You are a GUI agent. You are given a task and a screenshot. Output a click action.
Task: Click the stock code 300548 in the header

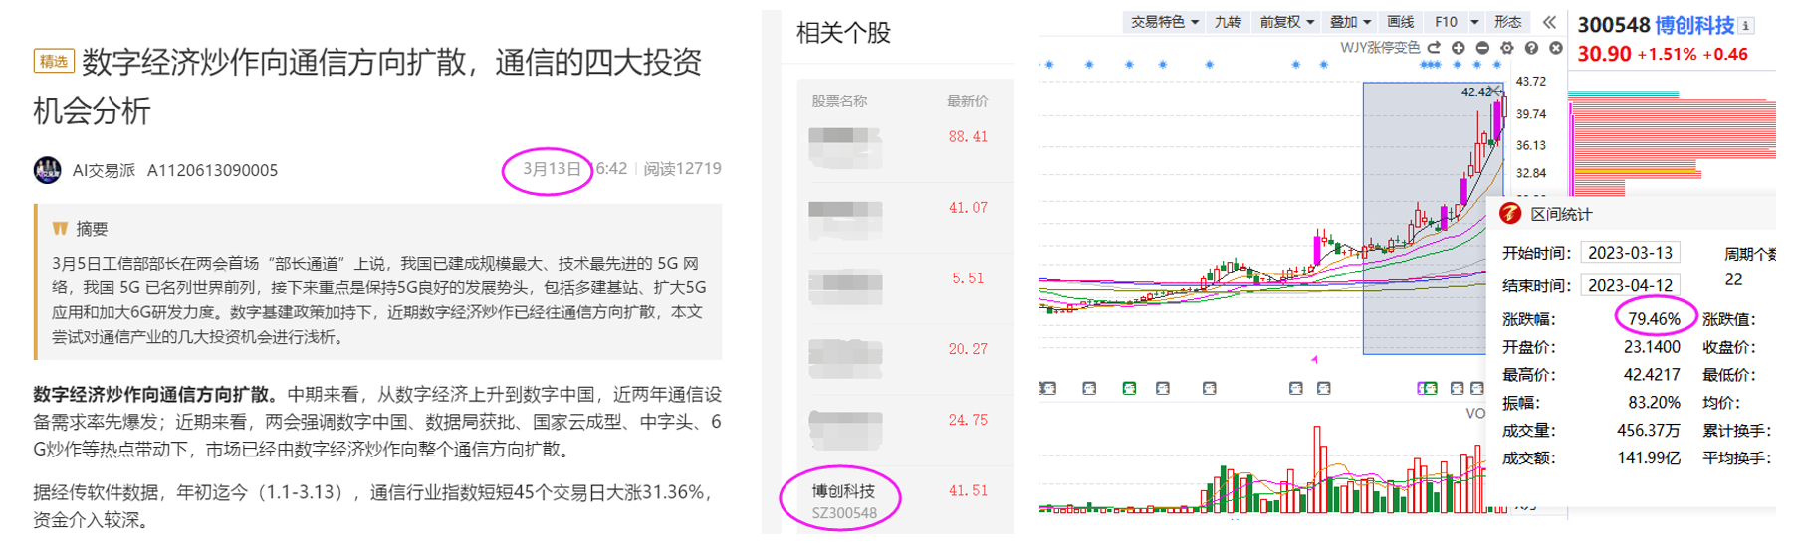[x=1613, y=26]
